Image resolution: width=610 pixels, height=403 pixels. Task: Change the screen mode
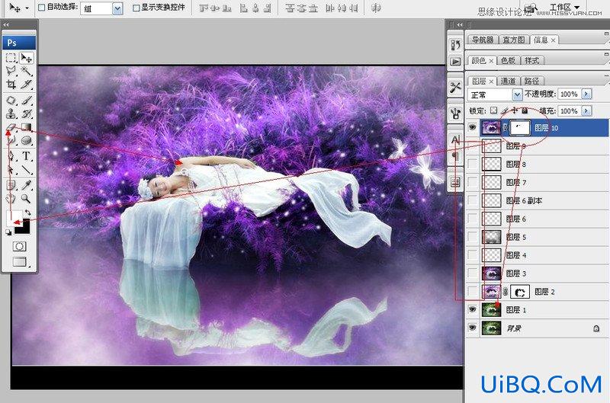click(x=20, y=262)
